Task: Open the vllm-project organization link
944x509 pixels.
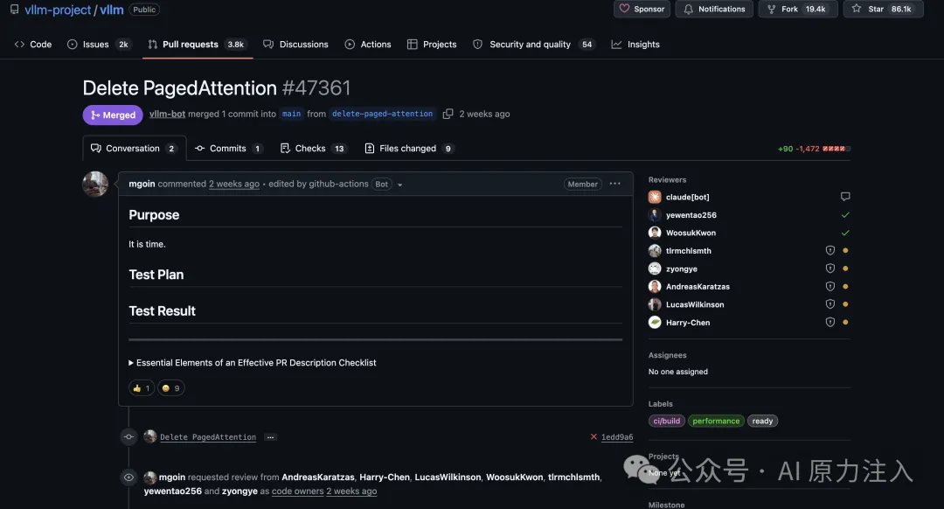Action: [58, 10]
